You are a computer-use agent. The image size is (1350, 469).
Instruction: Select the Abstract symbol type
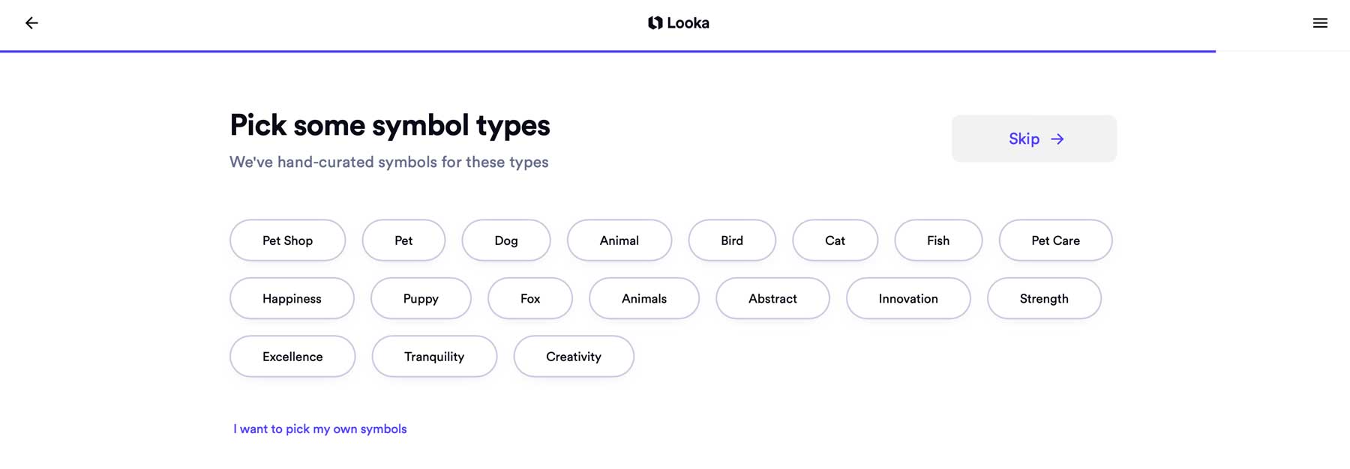(x=772, y=298)
